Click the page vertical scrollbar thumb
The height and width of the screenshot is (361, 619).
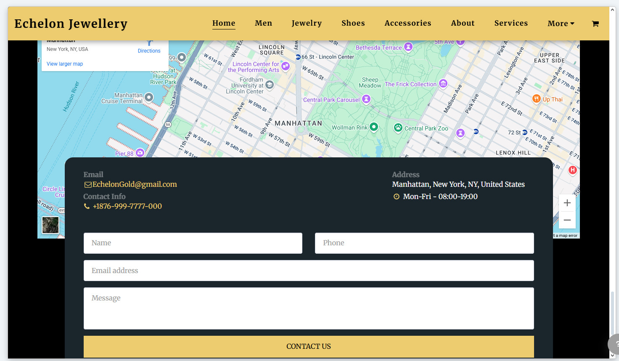click(x=612, y=312)
